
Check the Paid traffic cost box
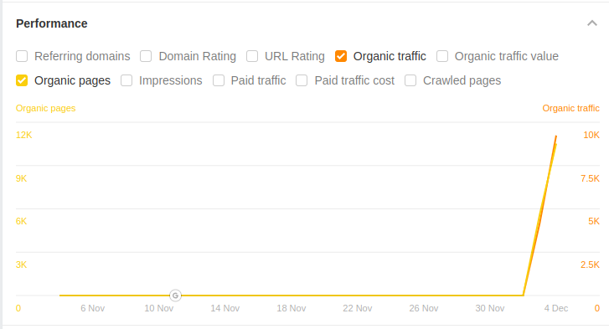(x=302, y=80)
